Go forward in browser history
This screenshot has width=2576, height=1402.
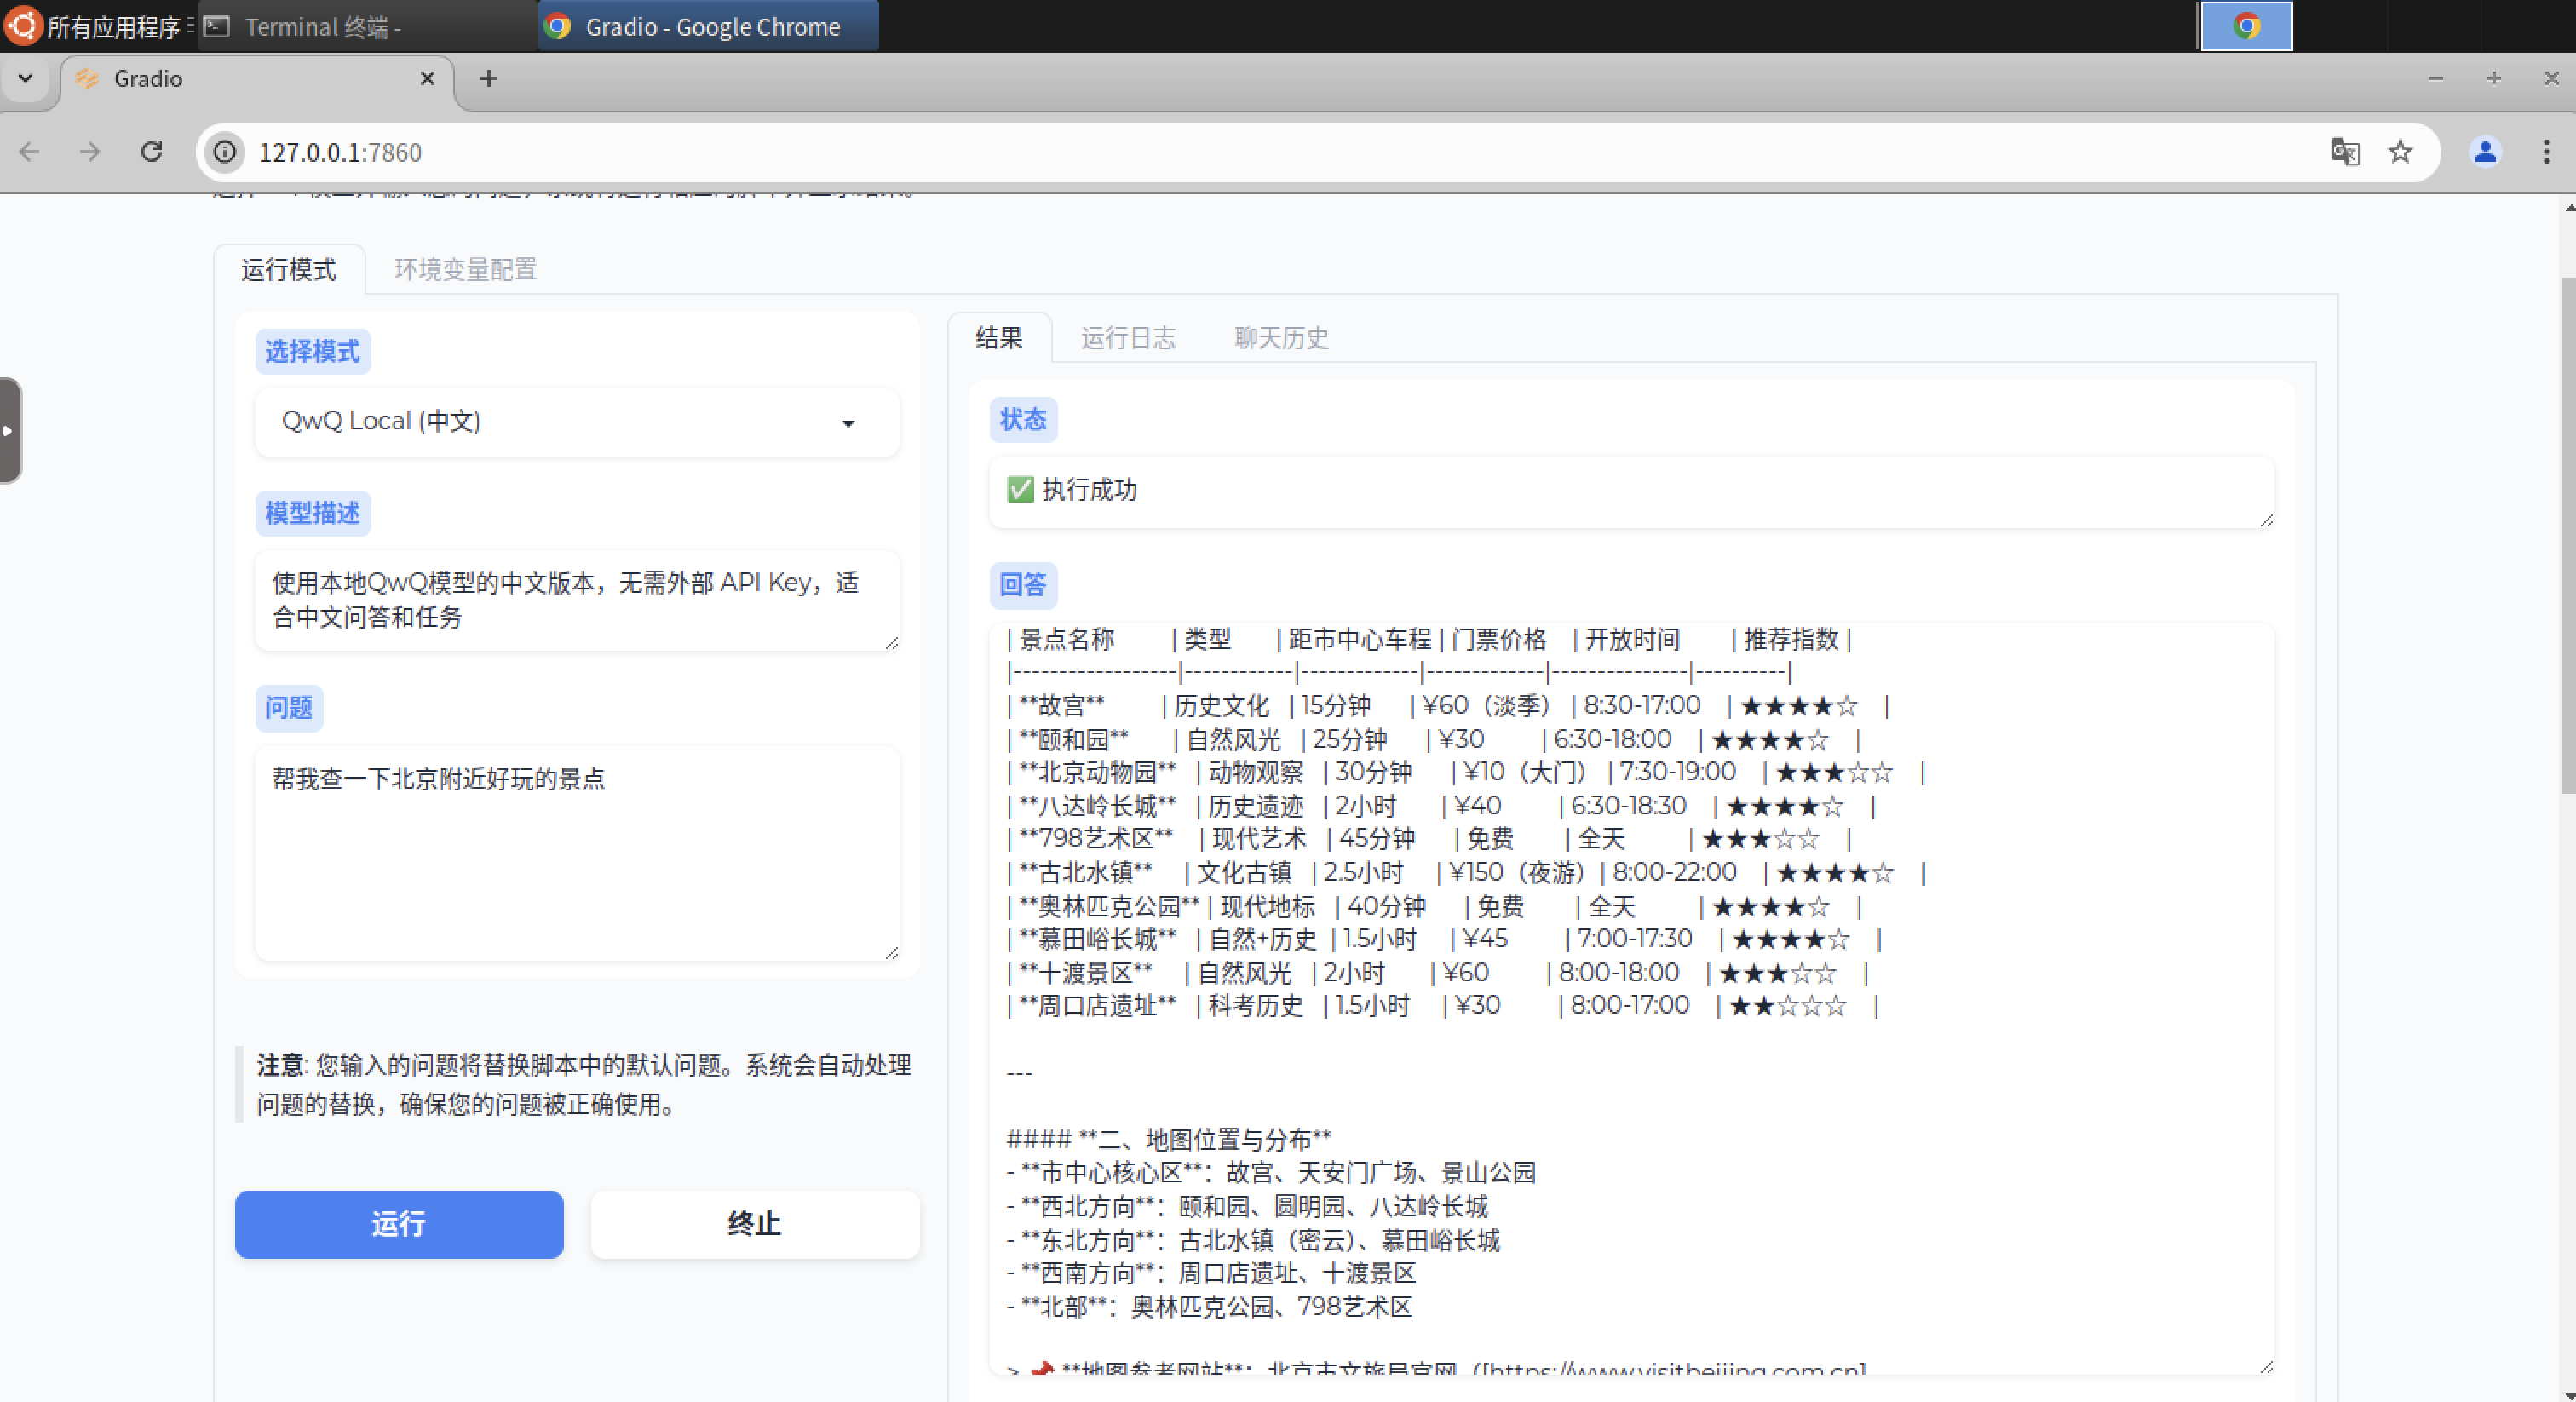[x=90, y=152]
